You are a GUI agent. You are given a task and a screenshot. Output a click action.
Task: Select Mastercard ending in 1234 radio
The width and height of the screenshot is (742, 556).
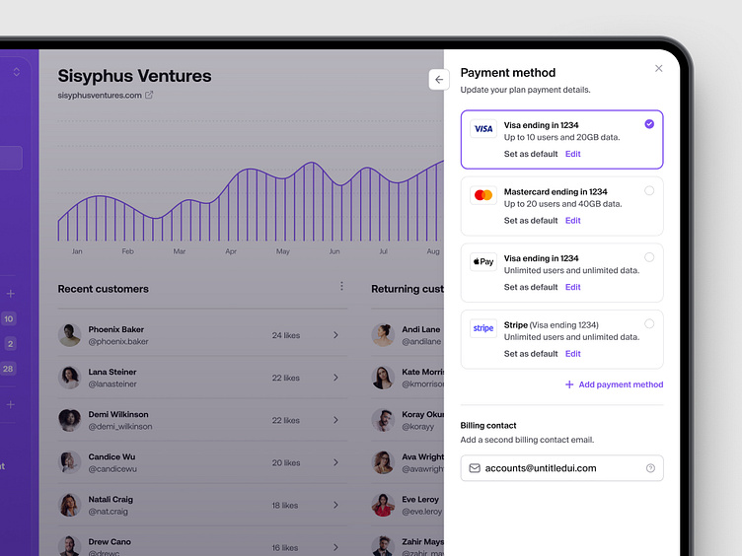pyautogui.click(x=649, y=191)
